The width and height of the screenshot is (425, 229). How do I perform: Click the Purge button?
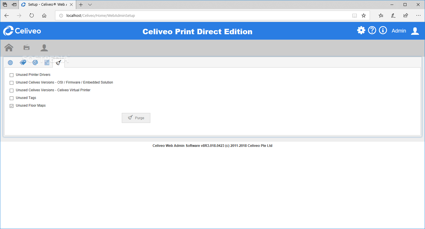point(136,118)
